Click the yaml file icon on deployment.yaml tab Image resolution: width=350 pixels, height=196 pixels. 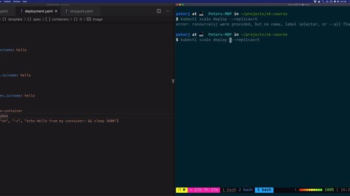click(21, 11)
